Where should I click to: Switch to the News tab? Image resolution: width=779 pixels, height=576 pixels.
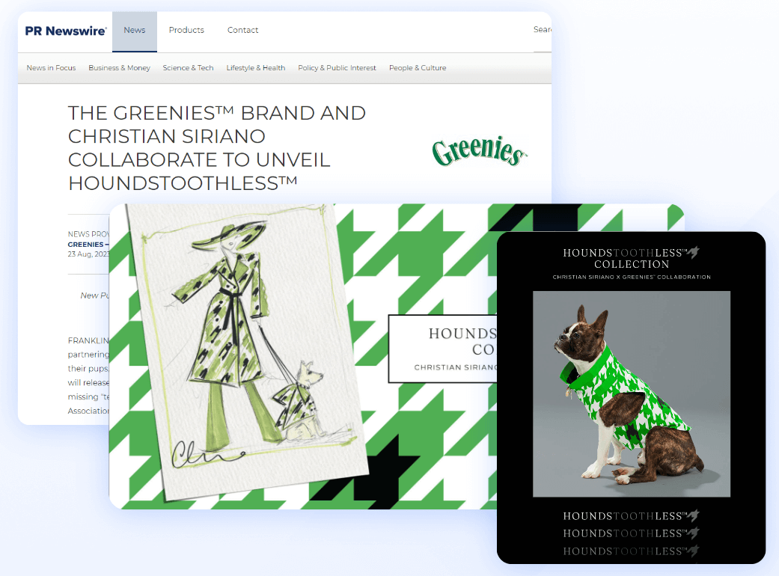134,30
